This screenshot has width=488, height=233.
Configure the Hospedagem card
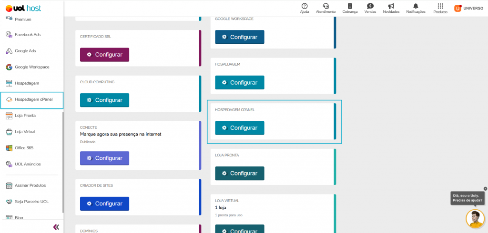click(x=240, y=83)
